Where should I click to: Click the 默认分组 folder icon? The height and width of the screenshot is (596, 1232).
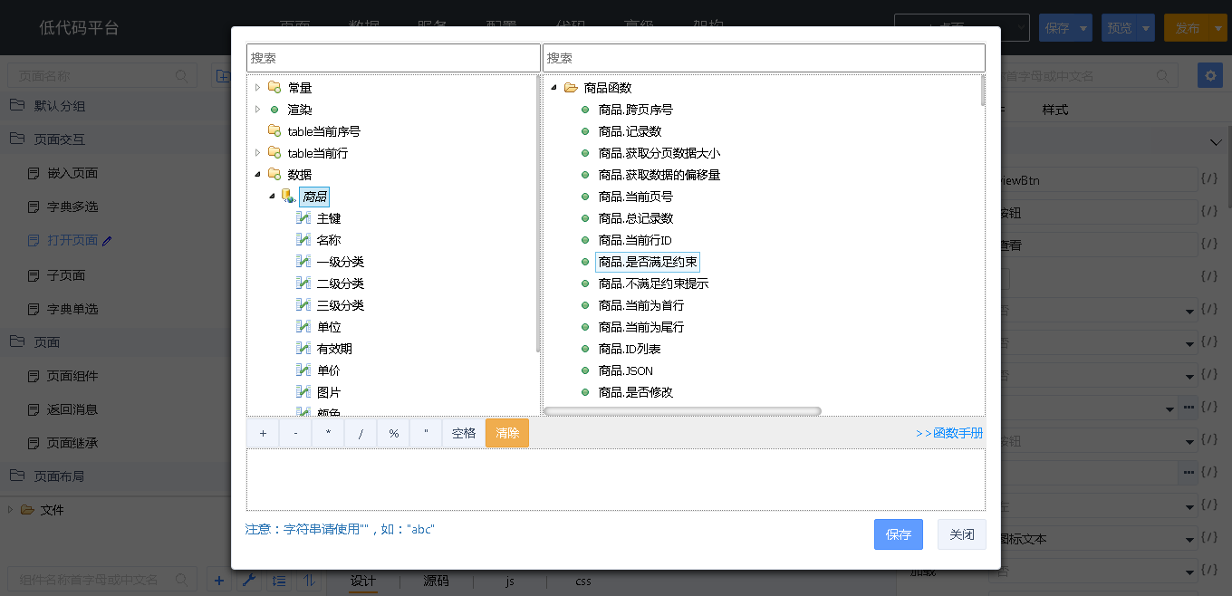[x=17, y=105]
